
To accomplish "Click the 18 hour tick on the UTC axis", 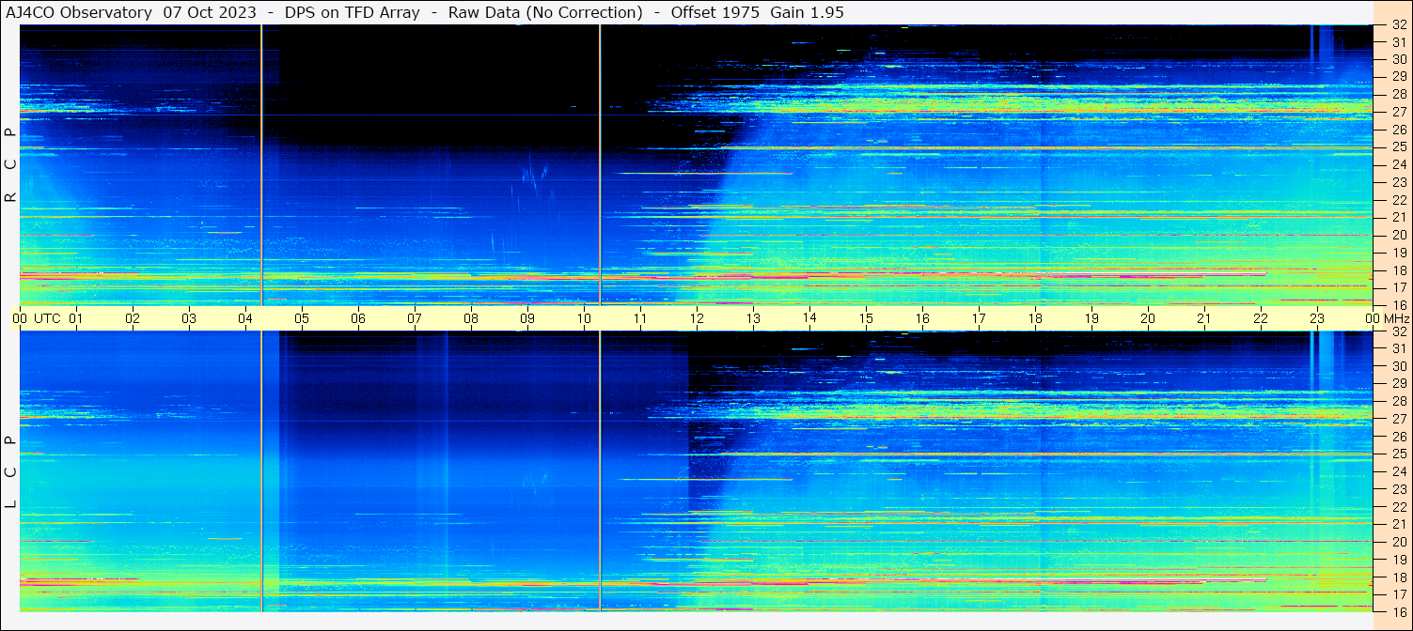I will point(1035,318).
